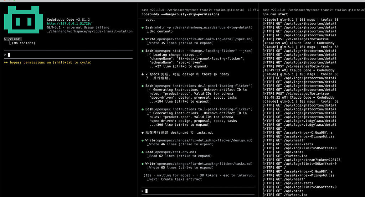The width and height of the screenshot is (365, 197).
Task: Click the green bullet beside Bash(mkdir -p
Action: (143, 27)
